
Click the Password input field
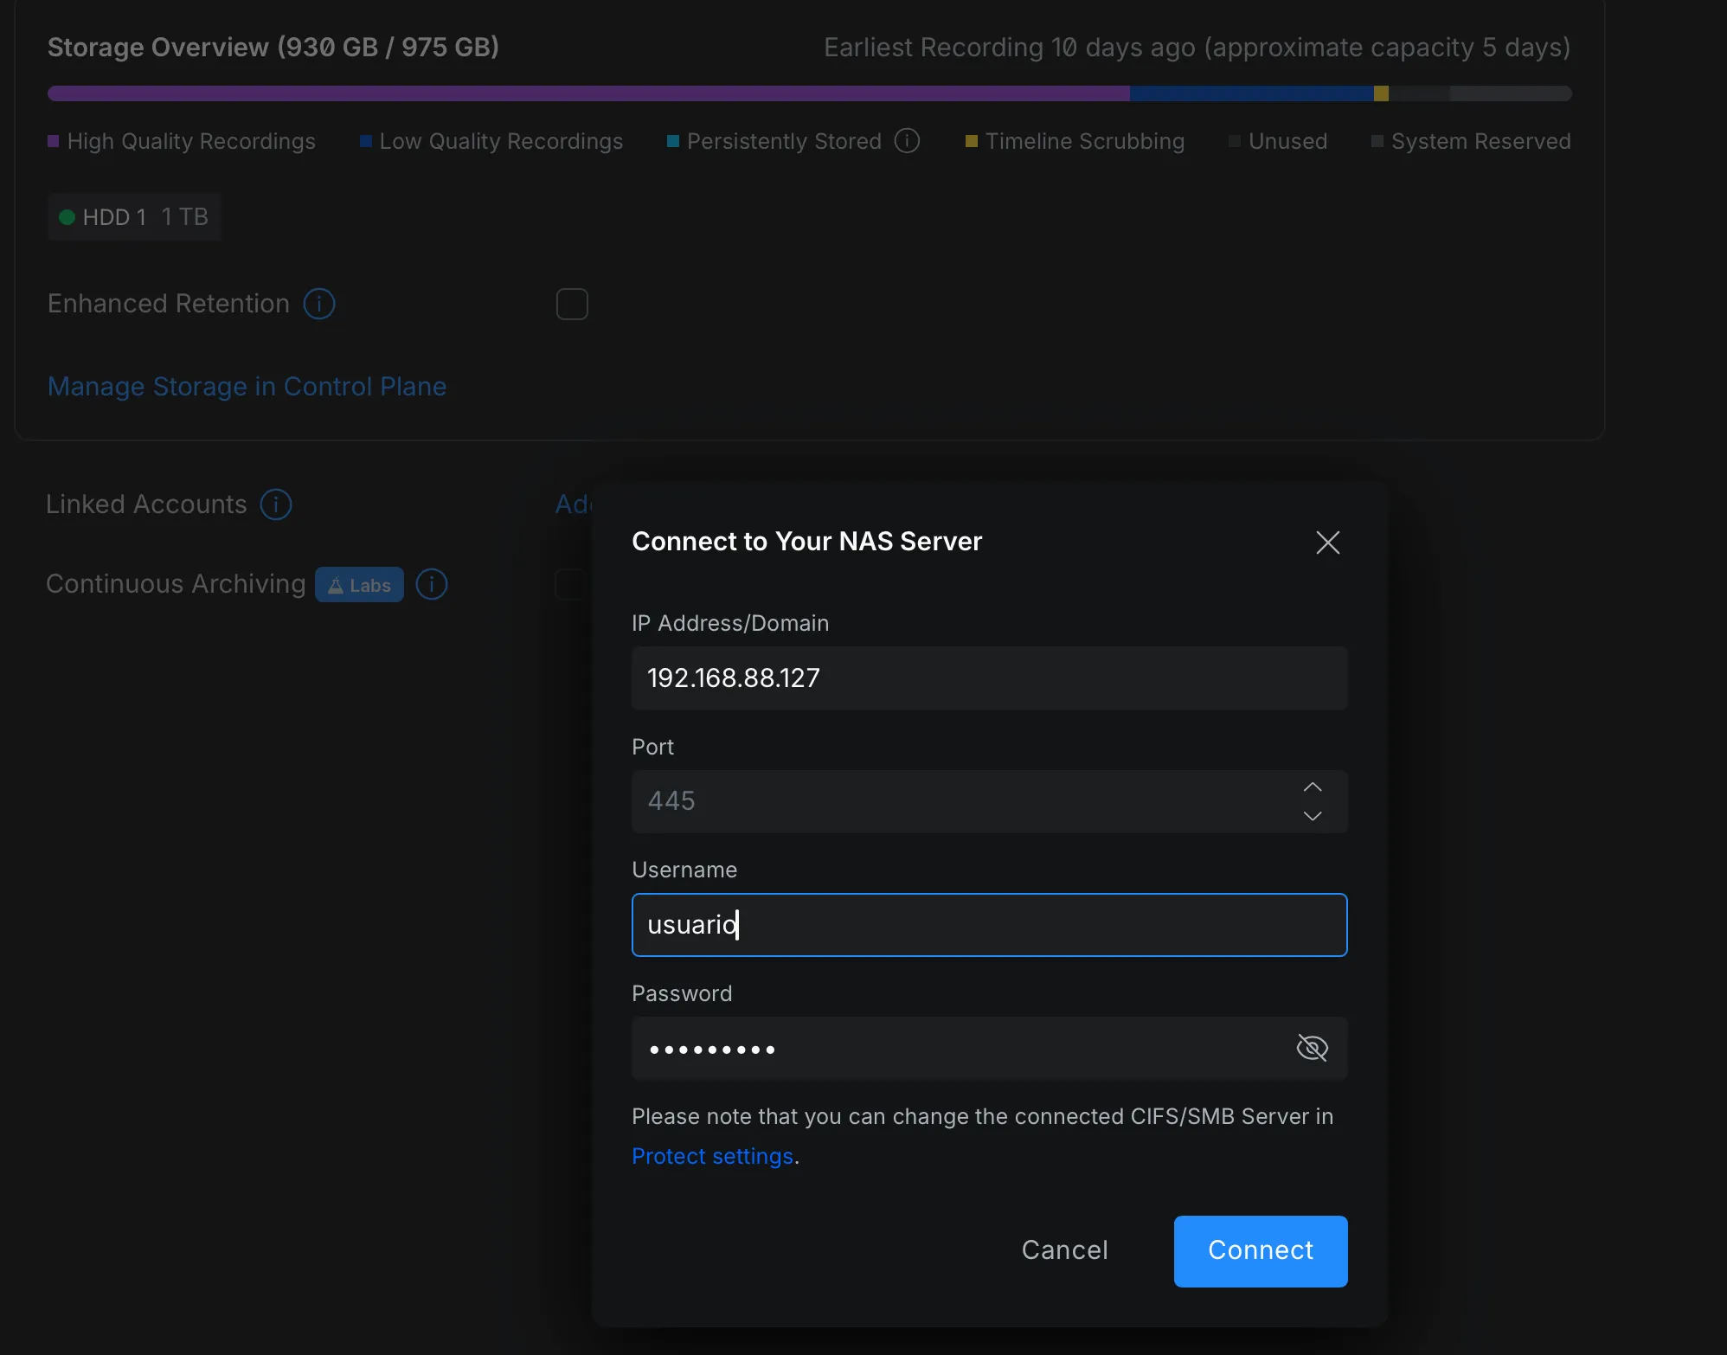[x=952, y=1048]
